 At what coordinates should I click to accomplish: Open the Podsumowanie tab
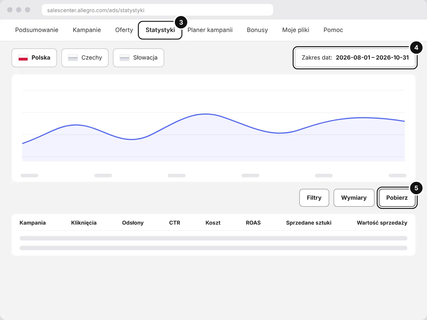(37, 30)
